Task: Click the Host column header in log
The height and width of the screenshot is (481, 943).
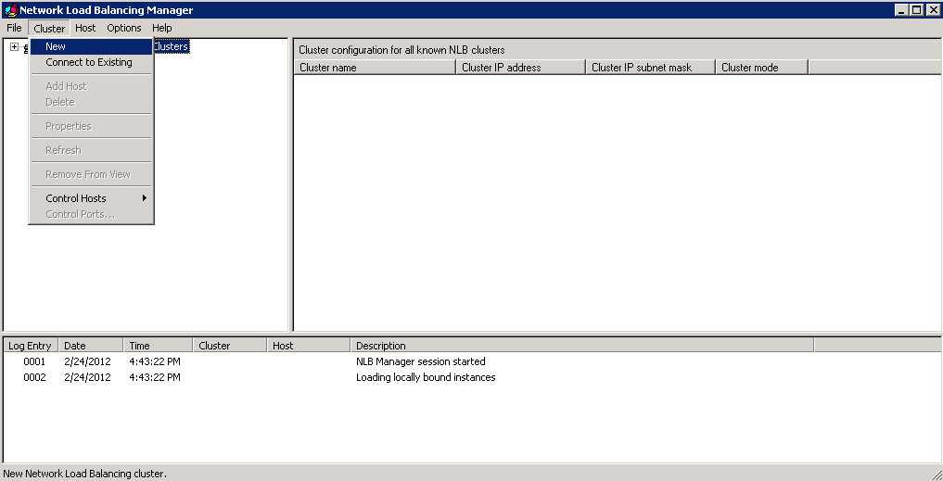Action: point(309,345)
